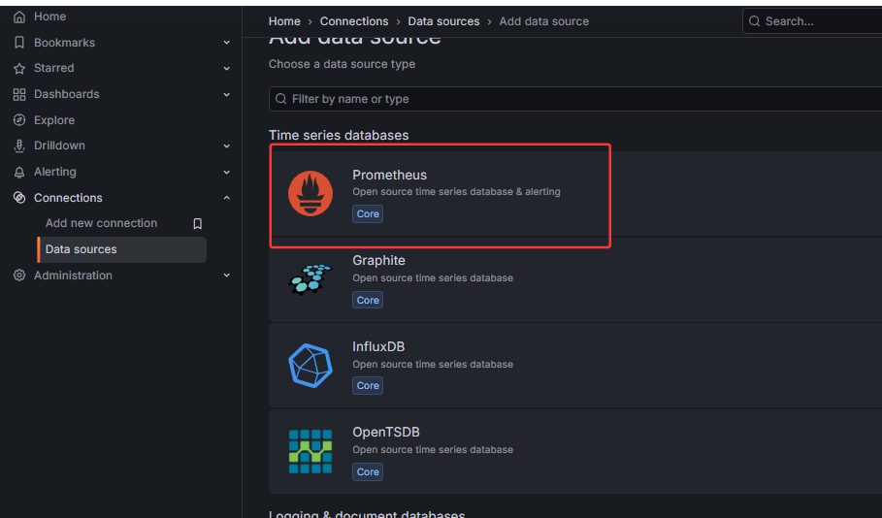Click Core badge under OpenTSDB

point(368,471)
